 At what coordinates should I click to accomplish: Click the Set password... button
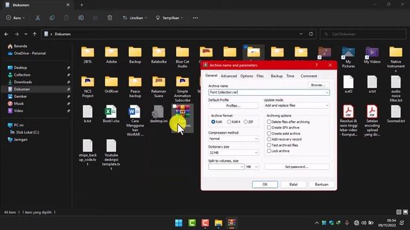[x=297, y=167]
